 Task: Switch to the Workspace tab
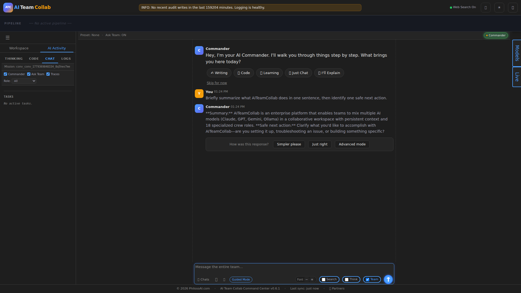pos(19,48)
